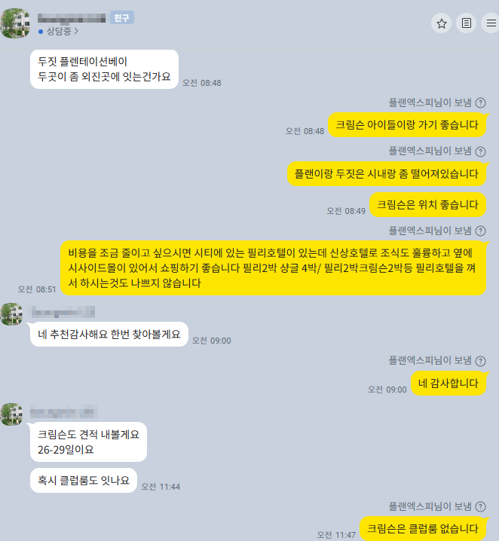Image resolution: width=499 pixels, height=541 pixels.
Task: Click sender avatar above 네 추천감사해요 message
Action: click(x=12, y=314)
